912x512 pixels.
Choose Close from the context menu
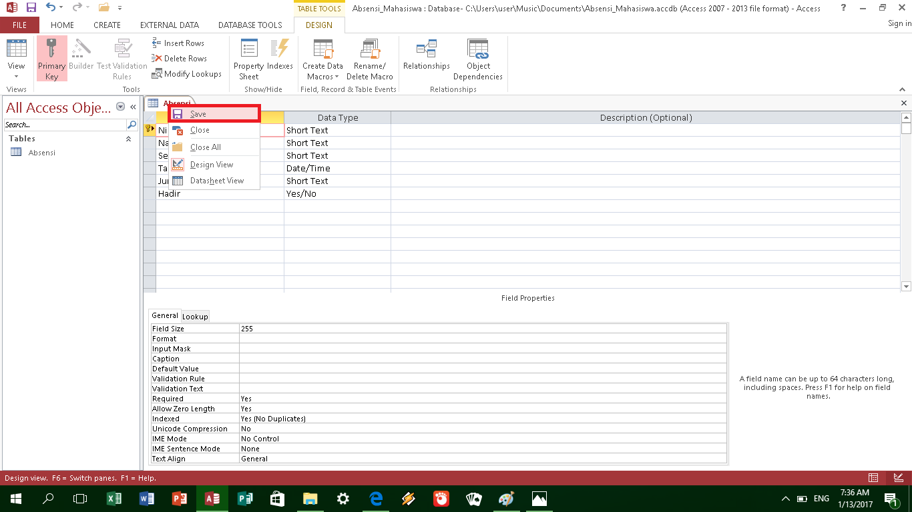tap(214, 130)
